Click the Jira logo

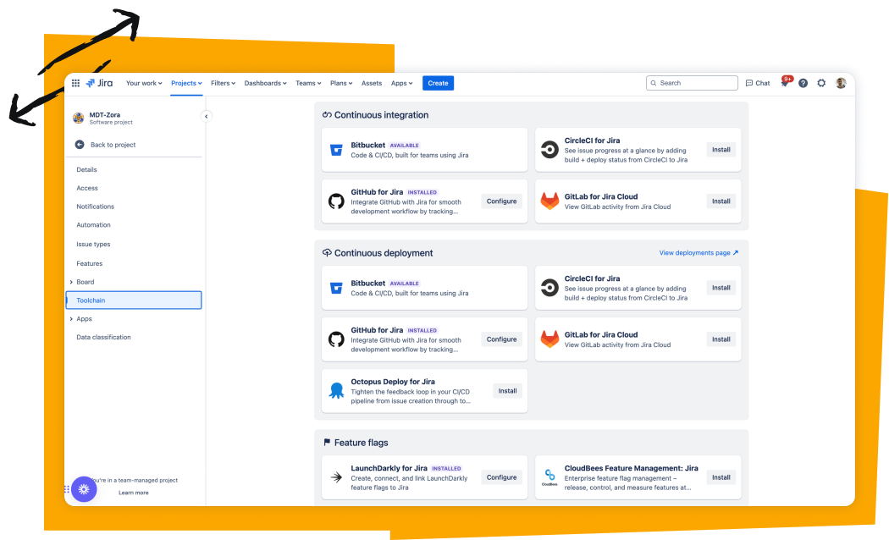pos(99,83)
